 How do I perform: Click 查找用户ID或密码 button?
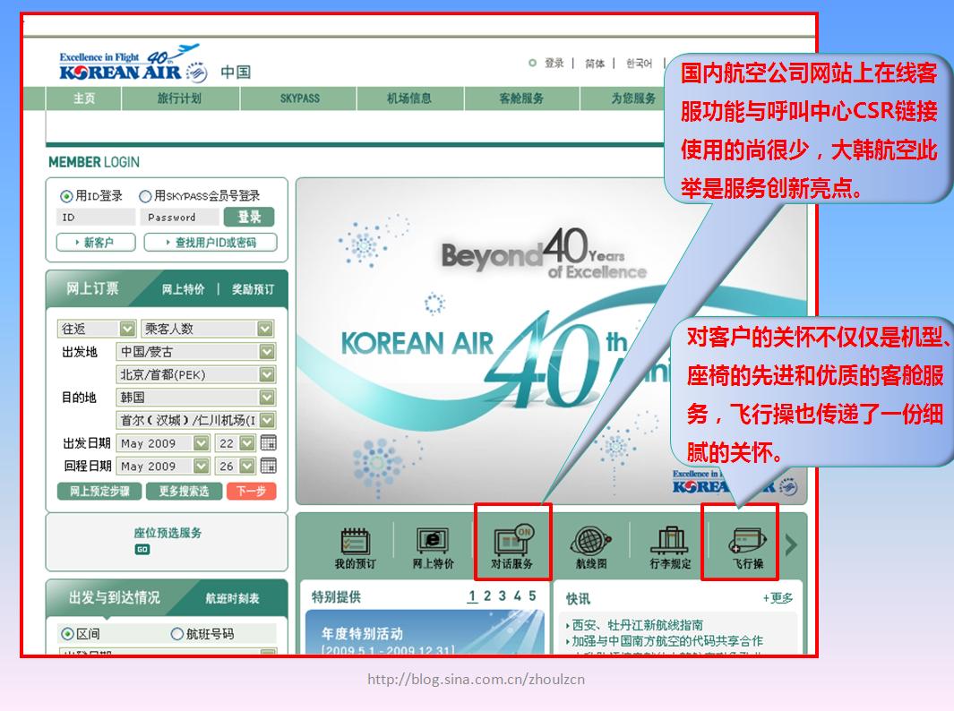point(211,242)
